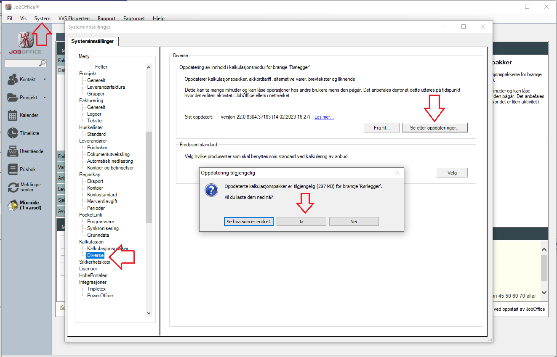The width and height of the screenshot is (557, 357).
Task: Select the Systeminnstillinger tab
Action: pos(93,41)
